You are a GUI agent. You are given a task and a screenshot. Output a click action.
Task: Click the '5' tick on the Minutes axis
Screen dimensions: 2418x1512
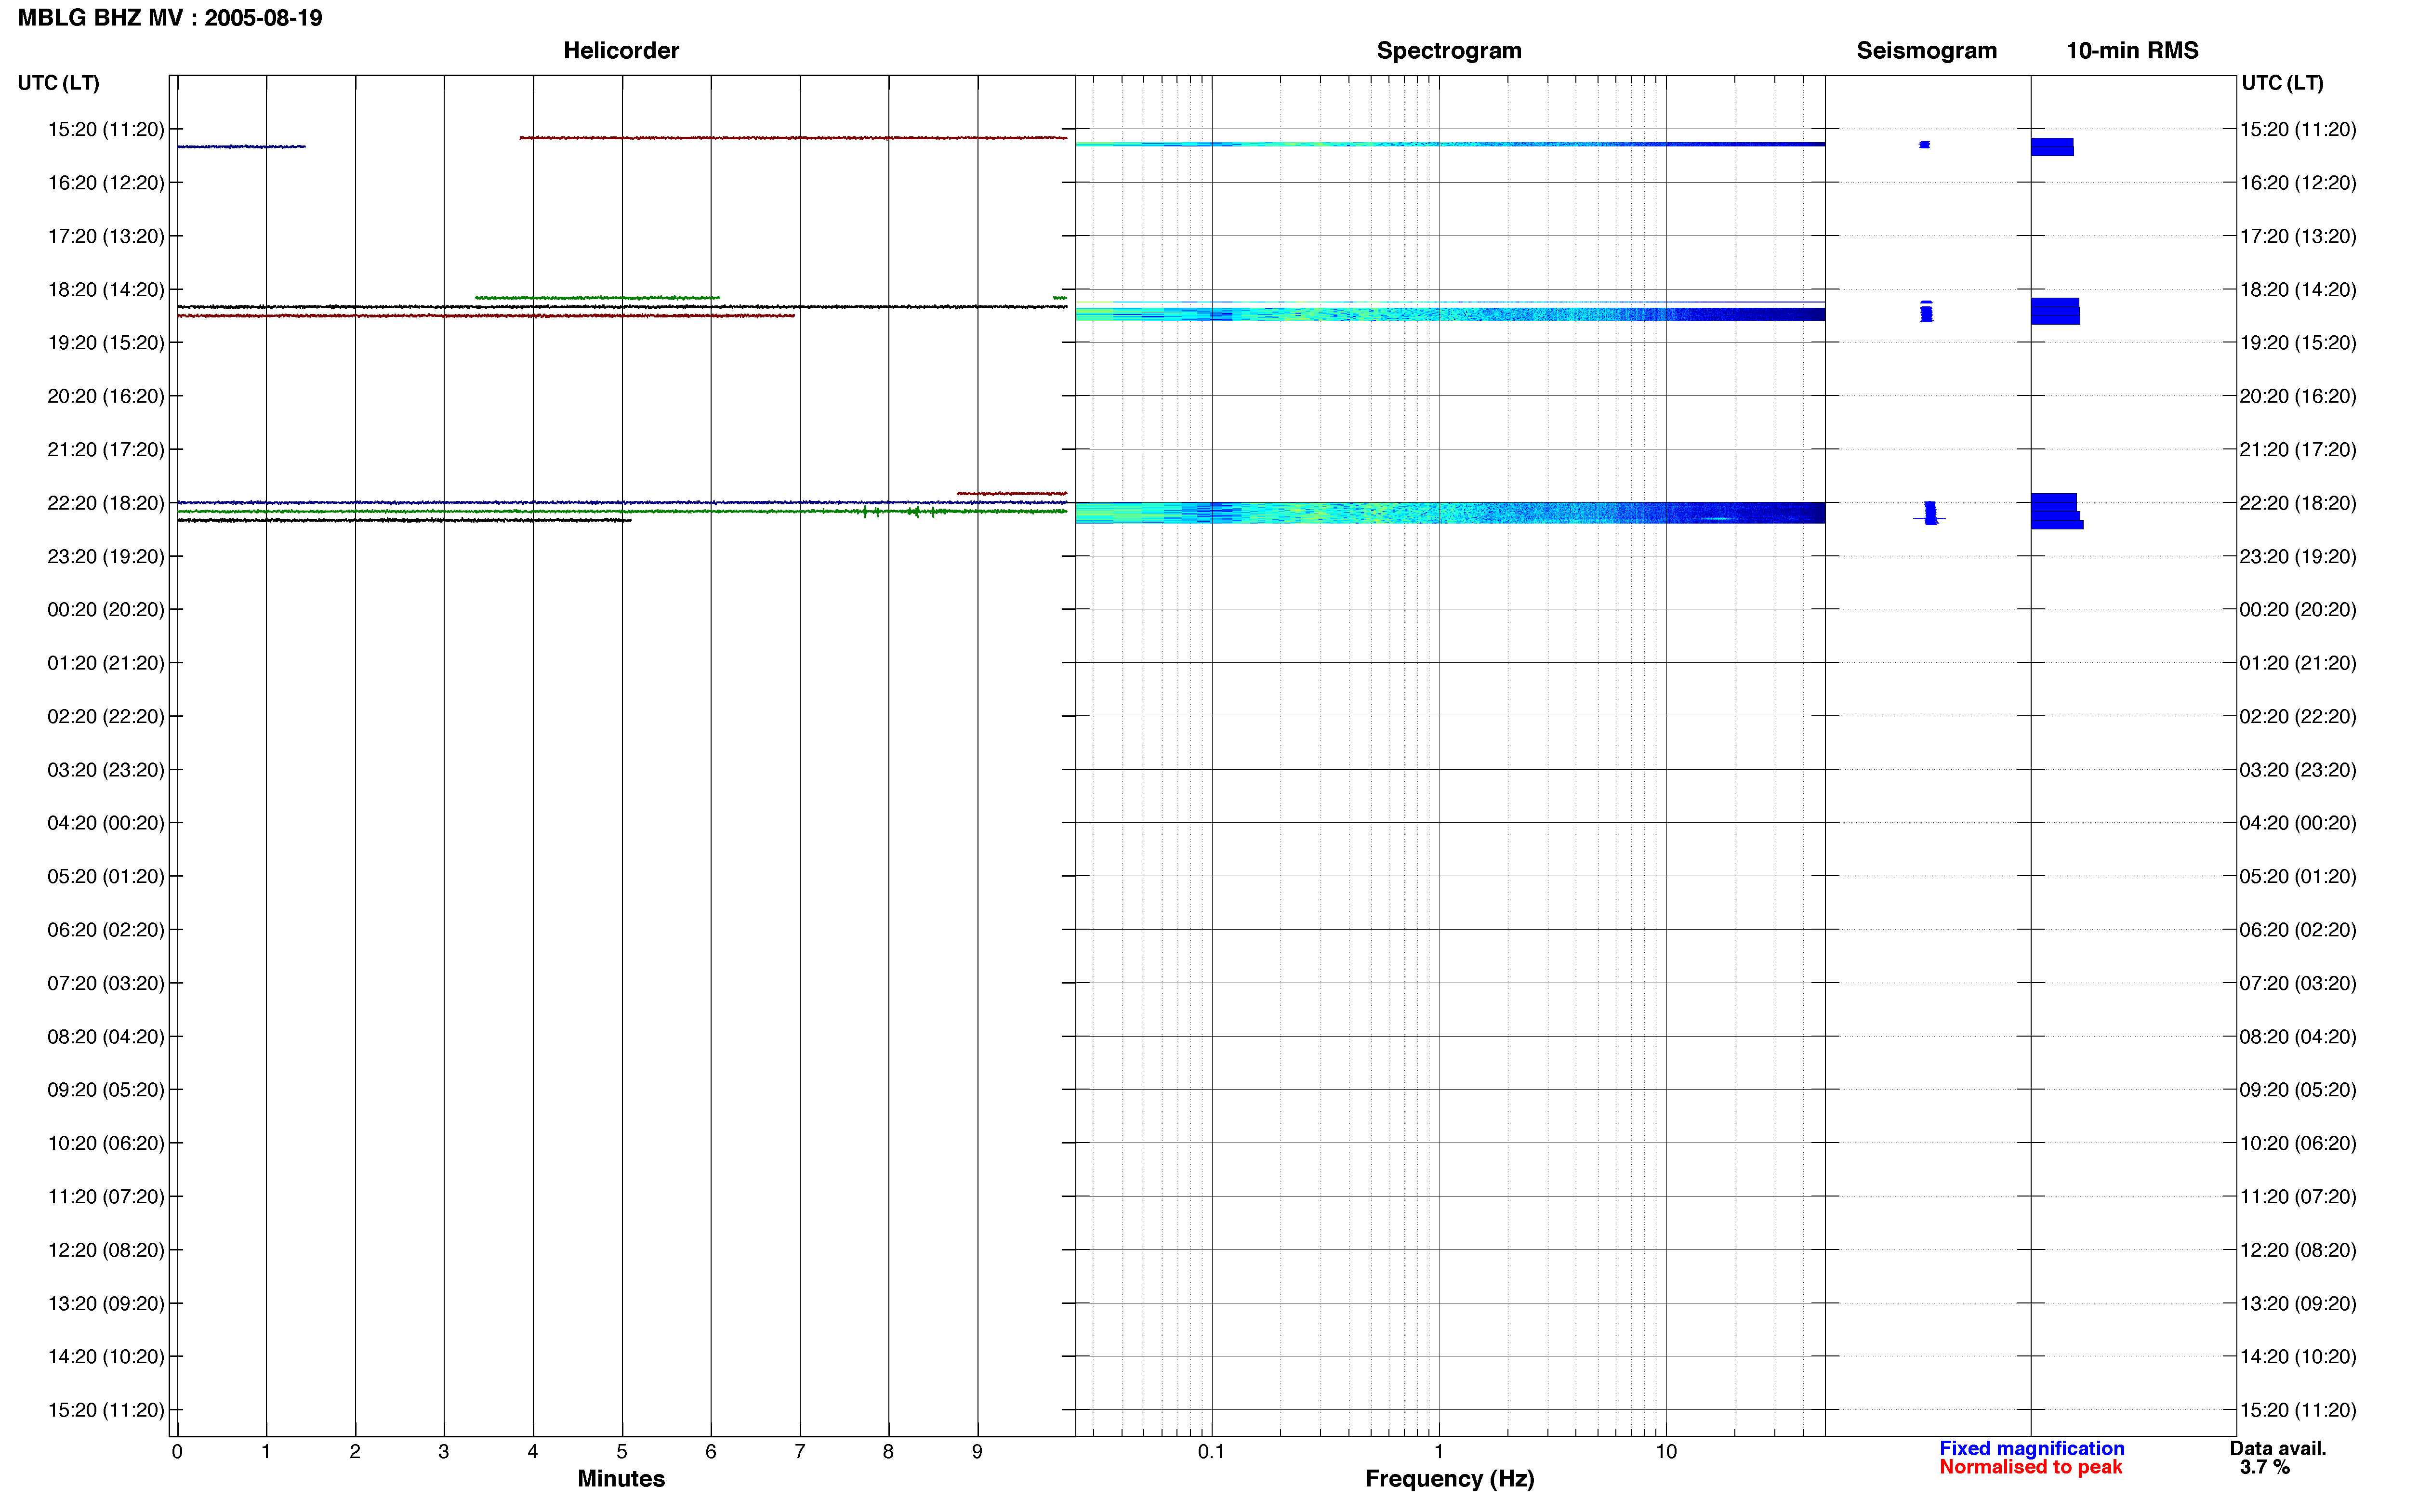click(x=621, y=1452)
